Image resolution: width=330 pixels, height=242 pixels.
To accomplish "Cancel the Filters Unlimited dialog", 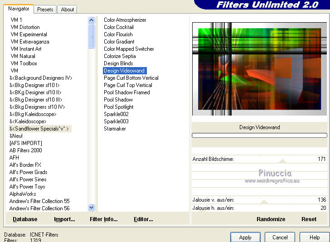I will coord(280,237).
